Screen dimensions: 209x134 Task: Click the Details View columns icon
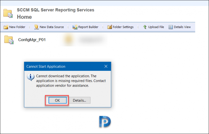click(171, 27)
